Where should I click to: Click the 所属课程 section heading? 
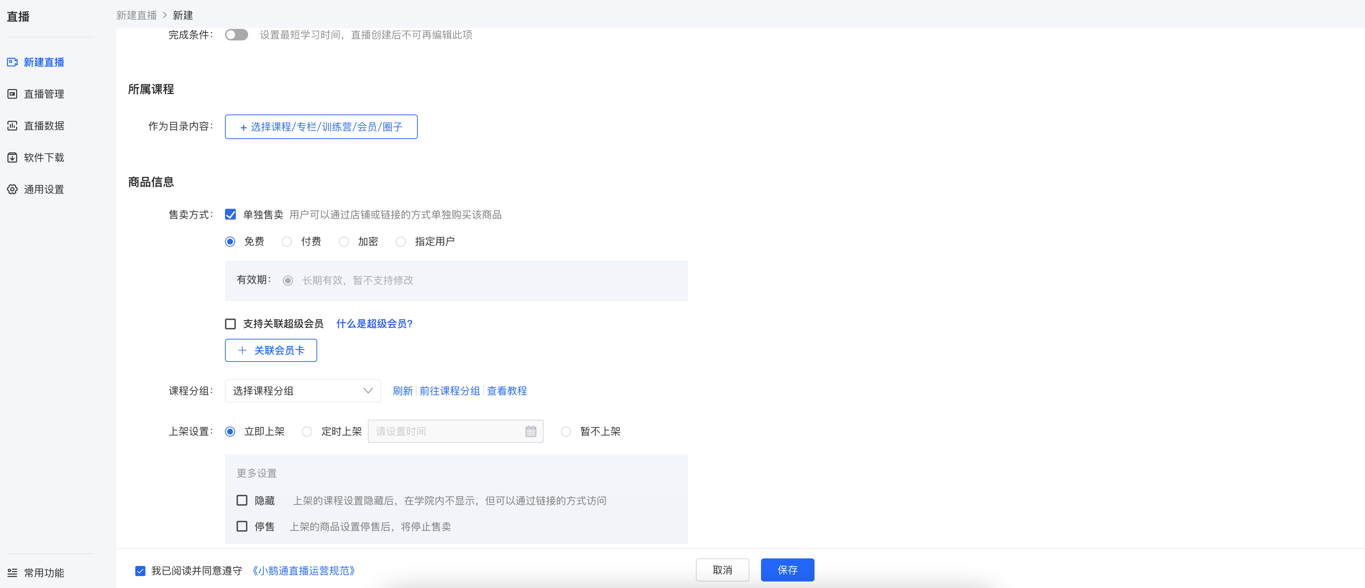click(x=151, y=90)
